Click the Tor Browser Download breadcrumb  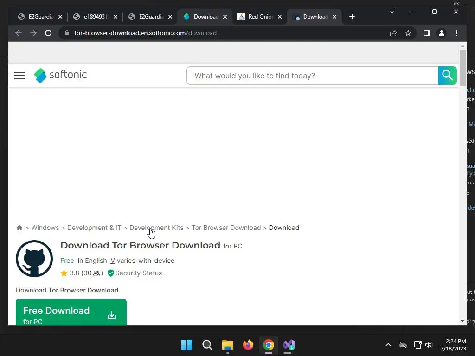tap(226, 228)
